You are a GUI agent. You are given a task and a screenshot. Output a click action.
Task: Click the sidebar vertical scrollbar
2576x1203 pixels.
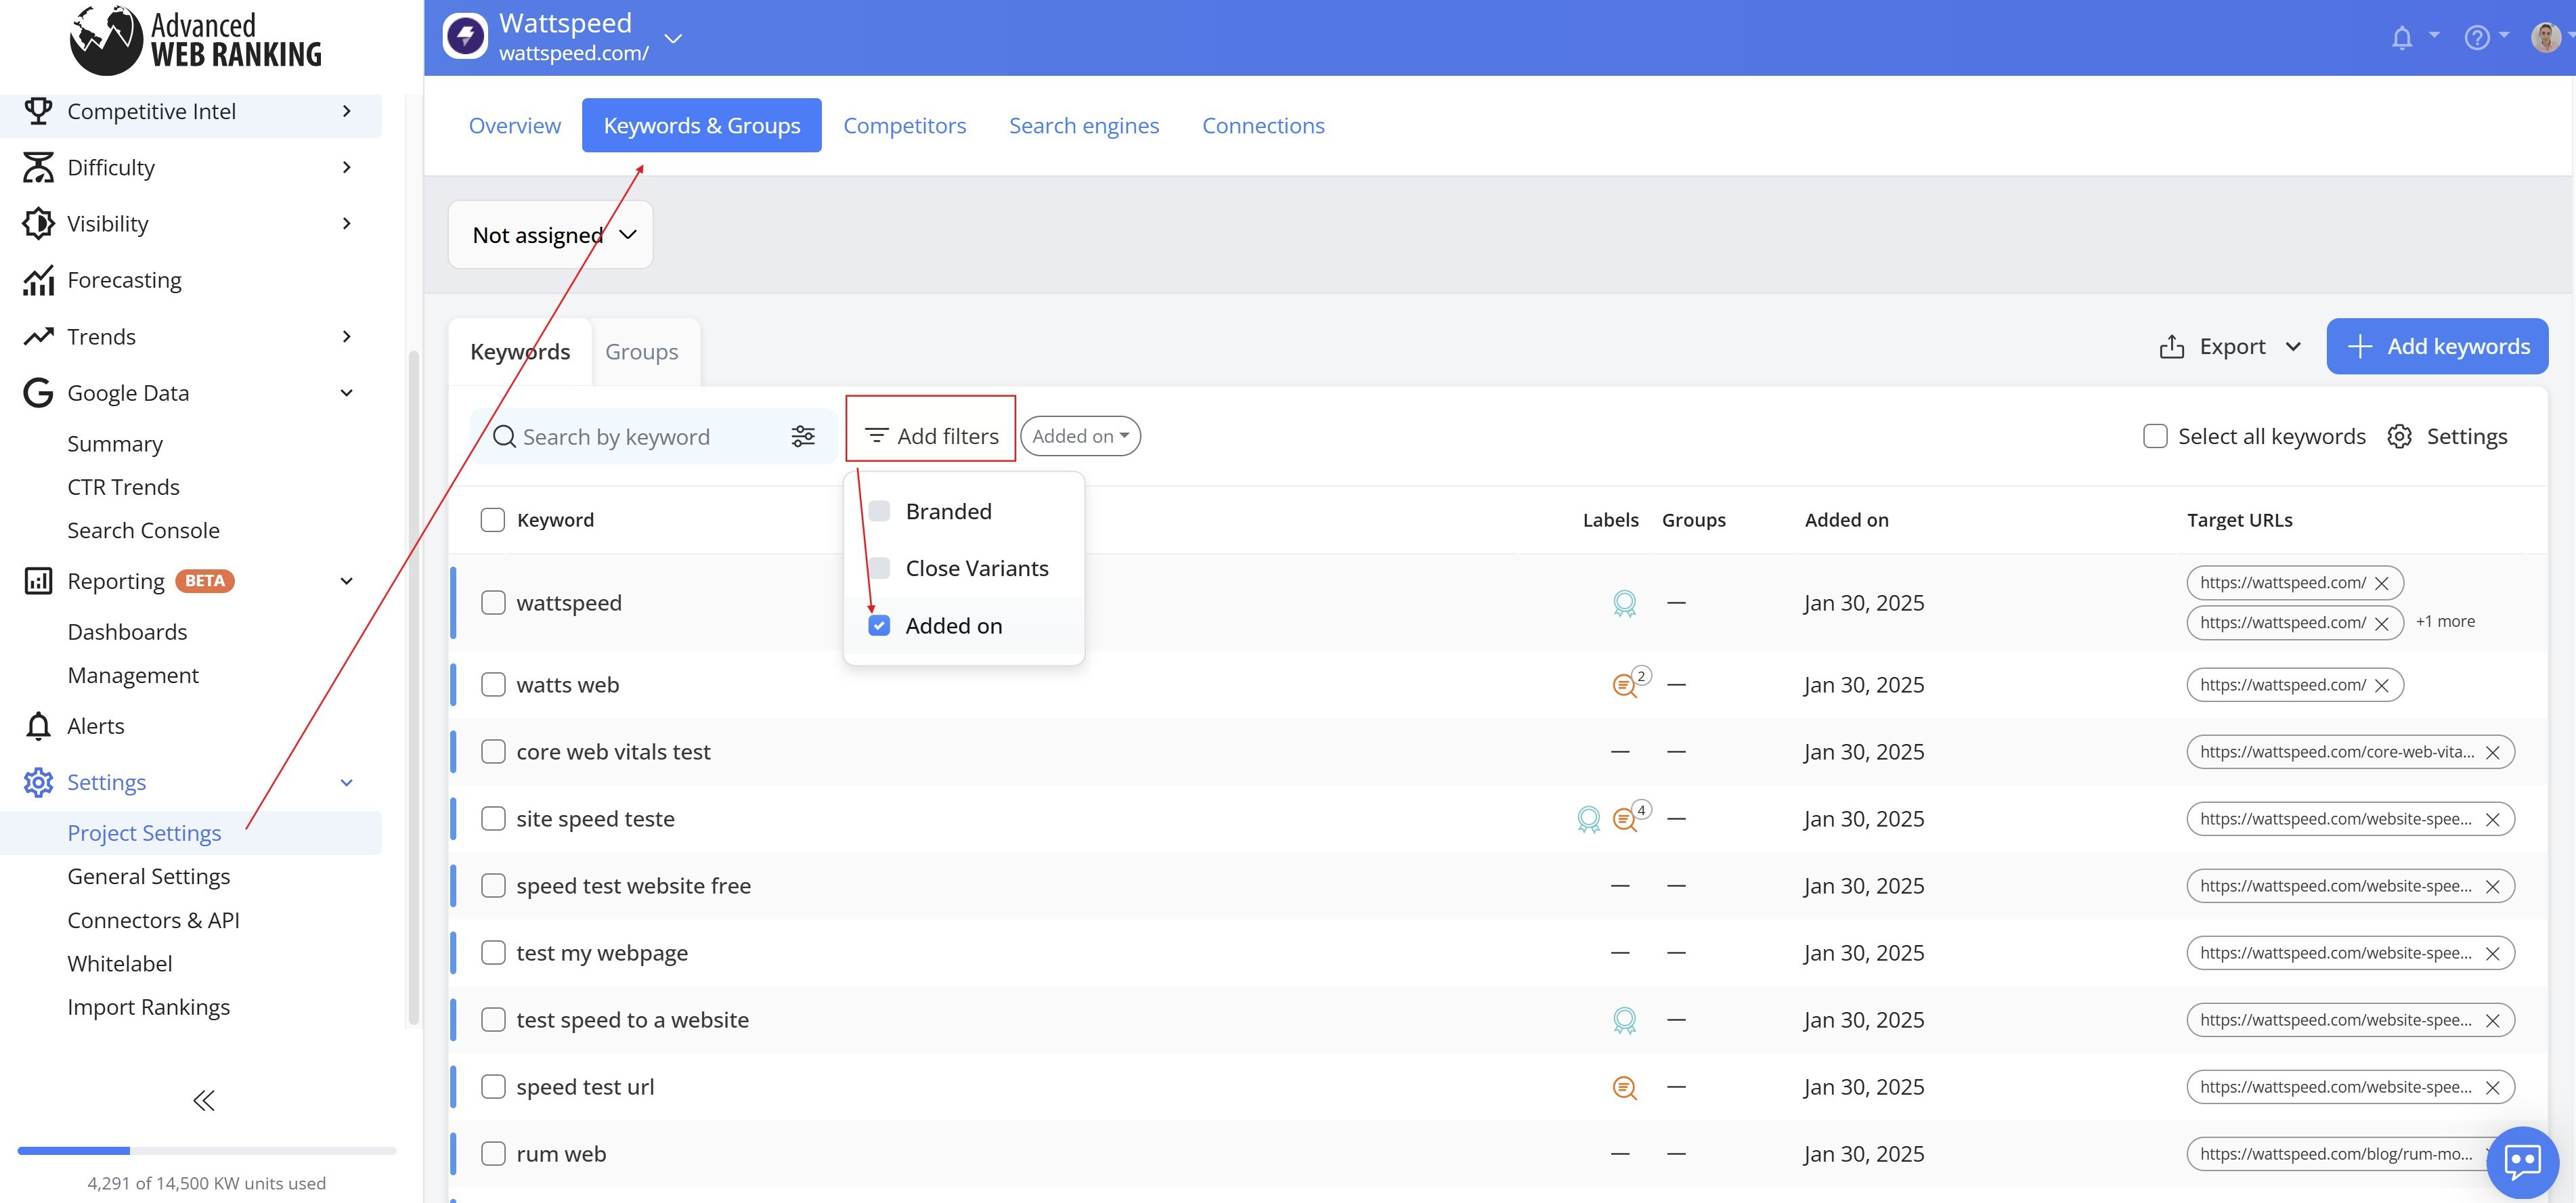coord(413,688)
